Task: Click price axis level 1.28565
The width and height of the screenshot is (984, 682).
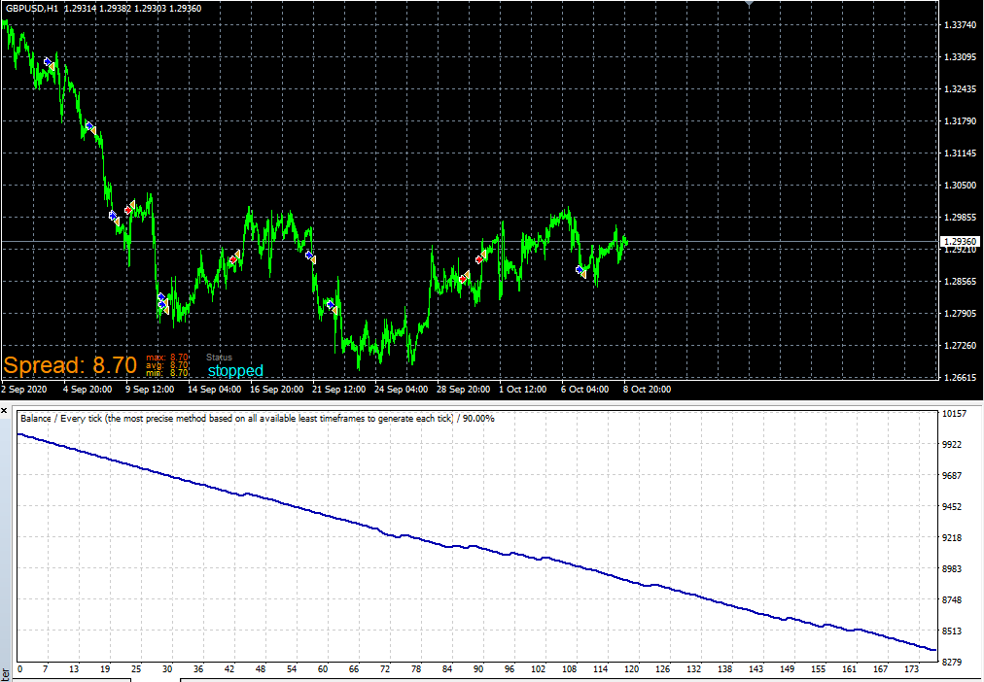Action: pos(960,282)
